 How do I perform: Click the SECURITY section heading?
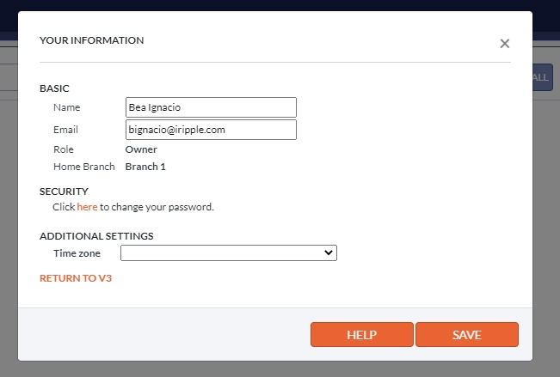click(64, 192)
